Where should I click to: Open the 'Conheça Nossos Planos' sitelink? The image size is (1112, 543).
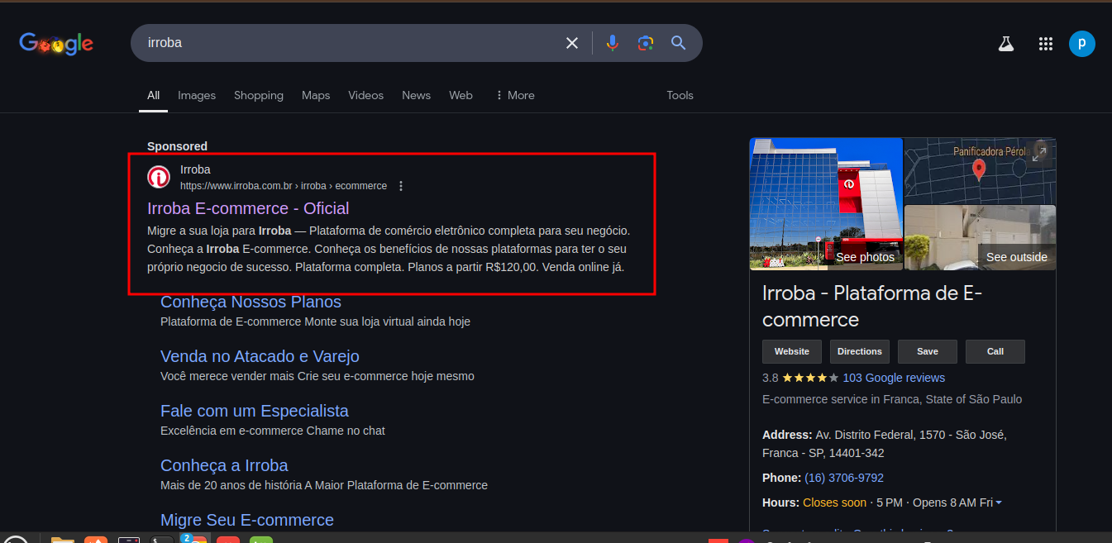tap(251, 302)
